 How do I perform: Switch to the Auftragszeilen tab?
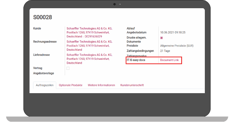(x=44, y=85)
